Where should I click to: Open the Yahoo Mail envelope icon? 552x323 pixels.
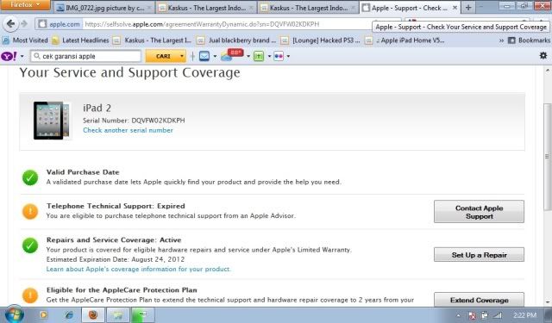coord(204,56)
